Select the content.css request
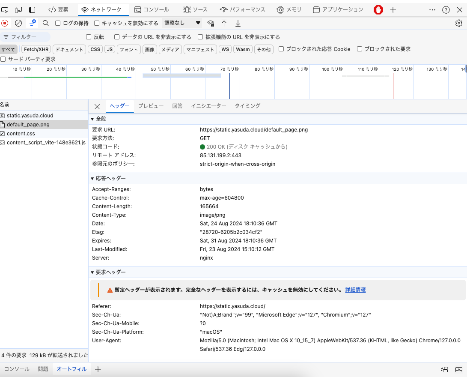The width and height of the screenshot is (467, 377). point(21,133)
